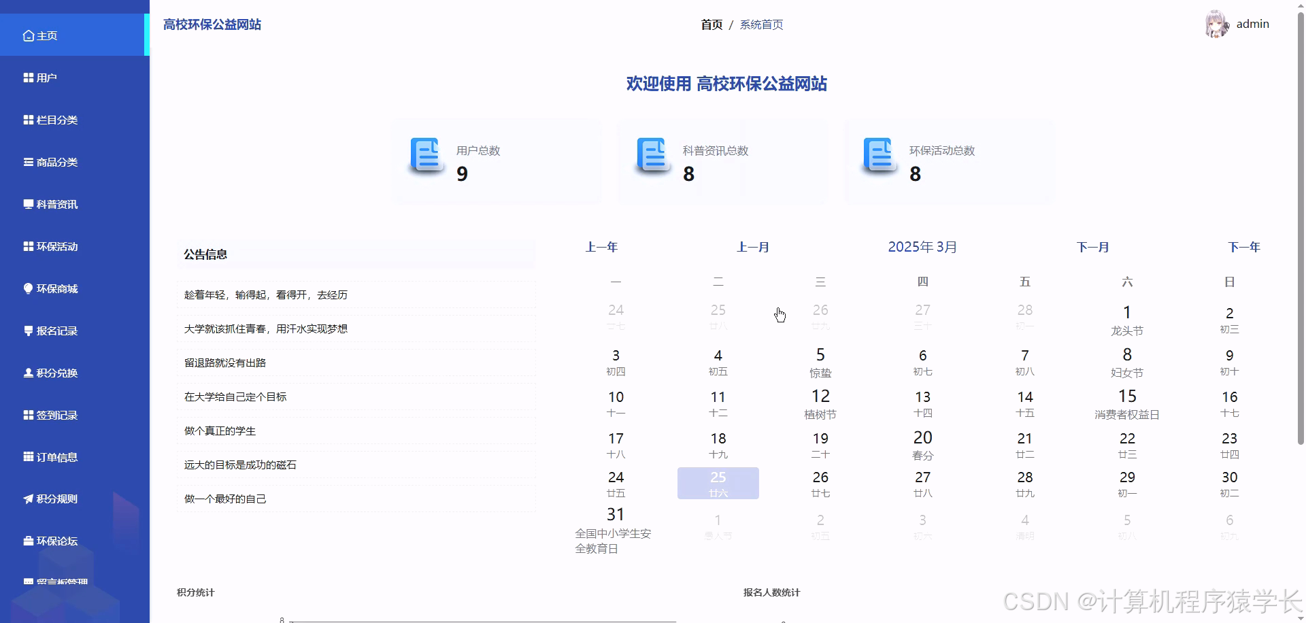Click the 系统首页 breadcrumb item
Image resolution: width=1306 pixels, height=623 pixels.
761,24
